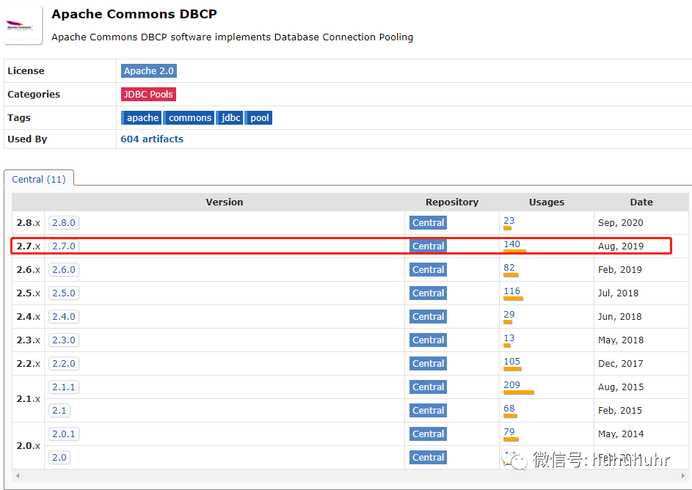Select the apache tag
This screenshot has height=490, width=692.
click(x=141, y=118)
